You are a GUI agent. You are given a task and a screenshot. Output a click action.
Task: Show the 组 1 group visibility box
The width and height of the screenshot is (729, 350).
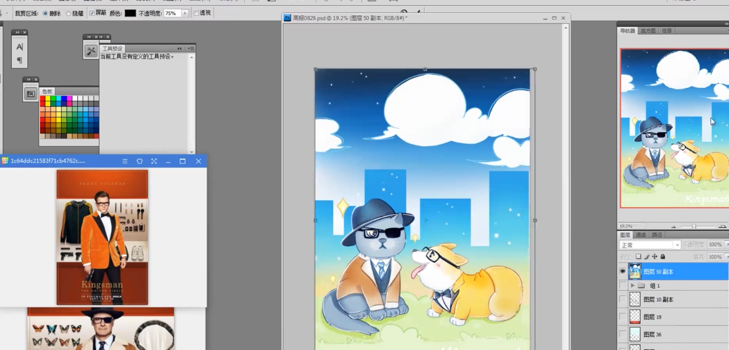pyautogui.click(x=623, y=285)
